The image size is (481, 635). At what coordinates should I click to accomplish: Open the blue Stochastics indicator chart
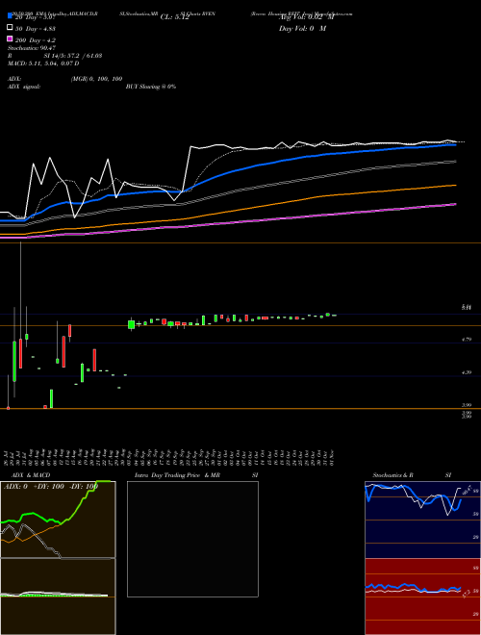(422, 520)
